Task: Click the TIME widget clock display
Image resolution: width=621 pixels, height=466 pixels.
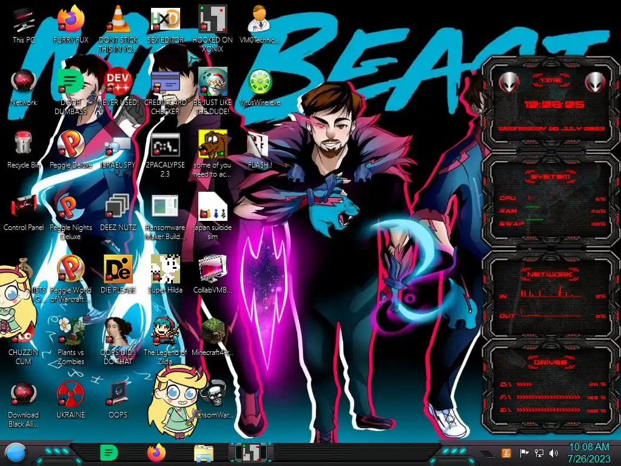Action: pyautogui.click(x=554, y=104)
